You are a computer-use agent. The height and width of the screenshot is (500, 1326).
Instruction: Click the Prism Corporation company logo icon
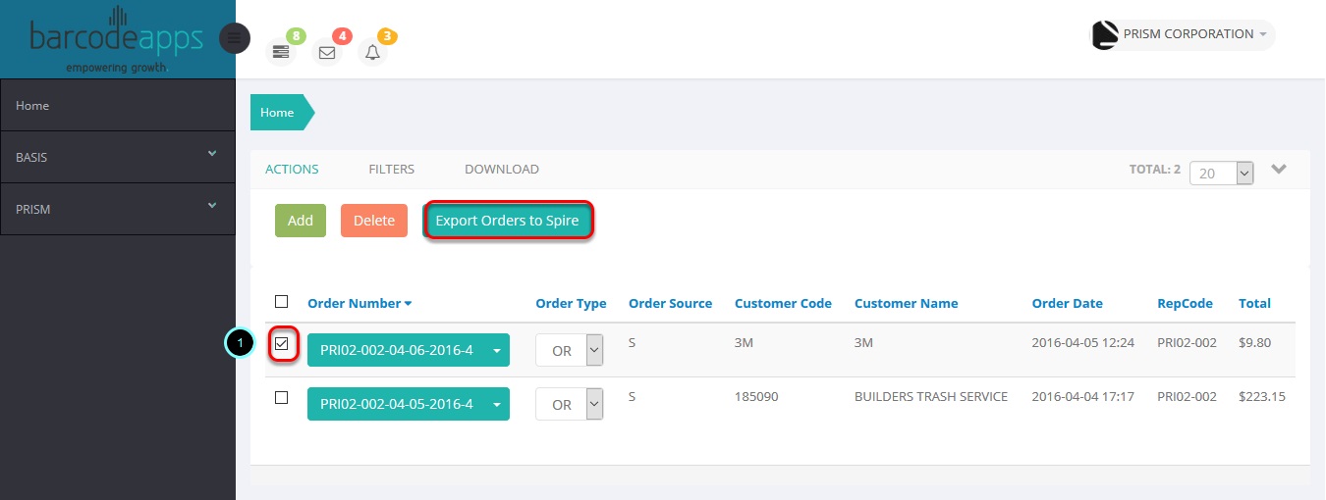[x=1105, y=35]
